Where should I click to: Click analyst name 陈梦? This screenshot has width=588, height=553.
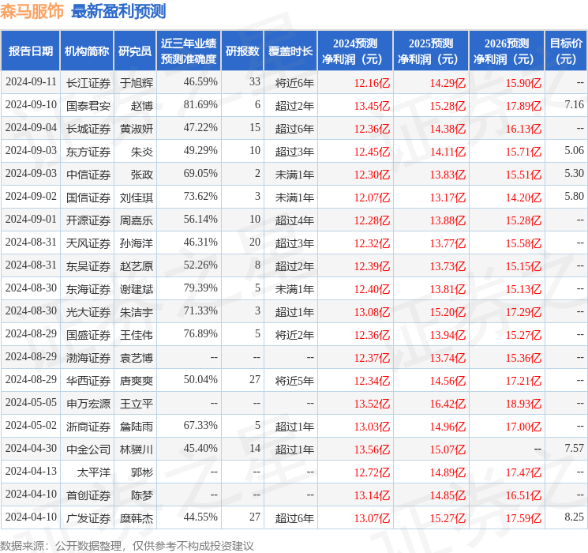click(x=142, y=495)
